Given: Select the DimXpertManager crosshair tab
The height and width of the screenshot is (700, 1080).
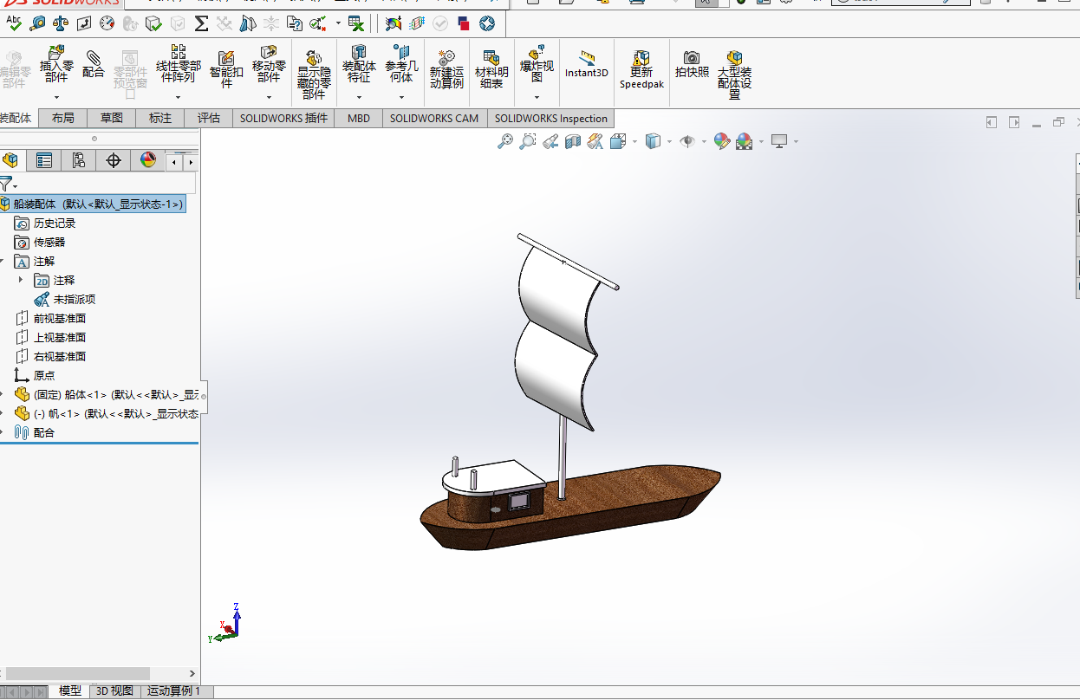Looking at the screenshot, I should 114,160.
